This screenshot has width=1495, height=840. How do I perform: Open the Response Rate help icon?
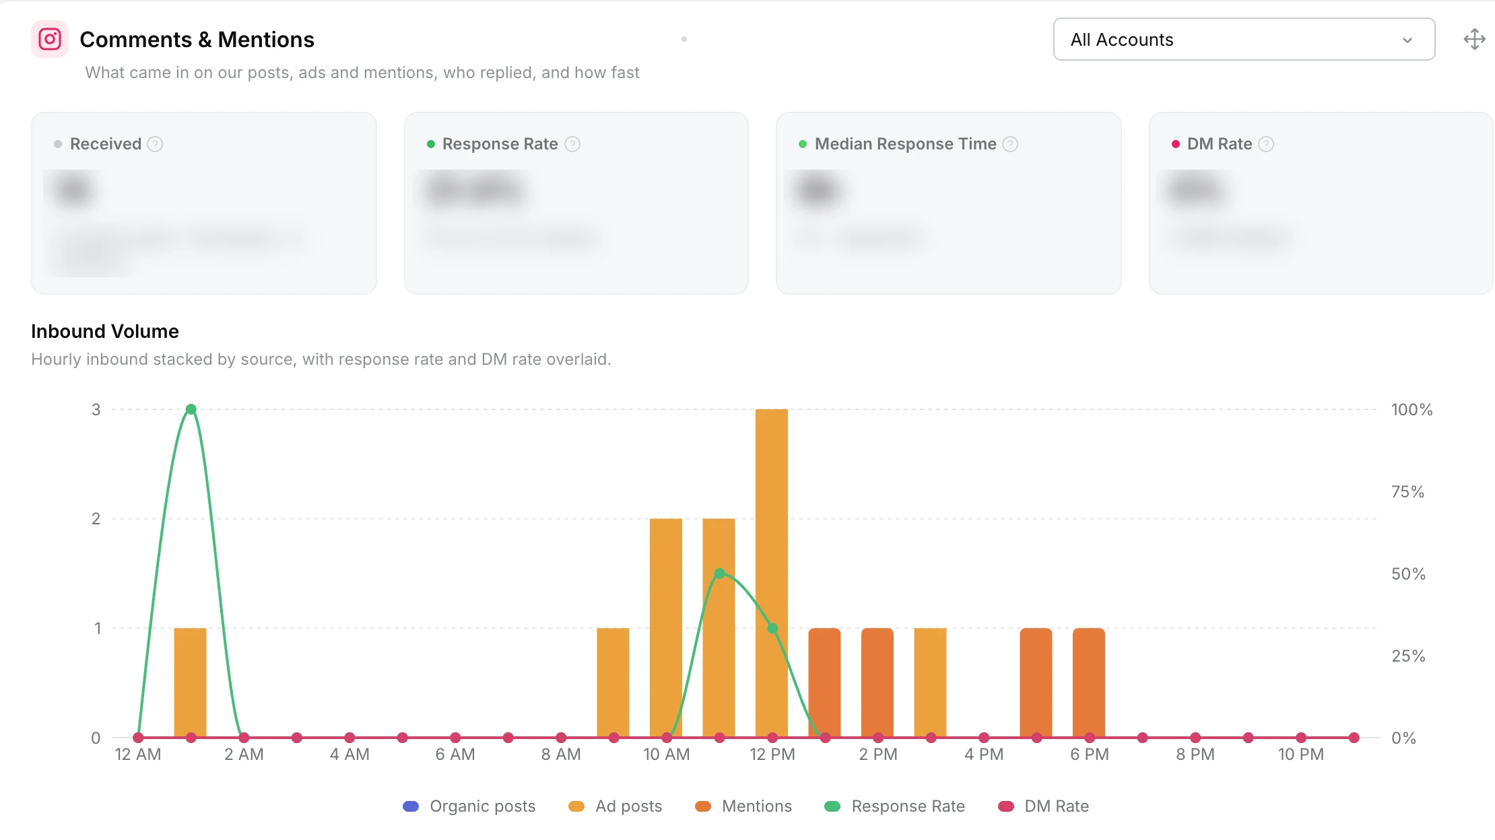click(x=572, y=144)
